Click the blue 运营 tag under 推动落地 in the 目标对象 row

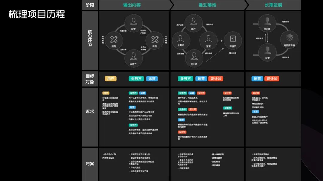pyautogui.click(x=201, y=79)
